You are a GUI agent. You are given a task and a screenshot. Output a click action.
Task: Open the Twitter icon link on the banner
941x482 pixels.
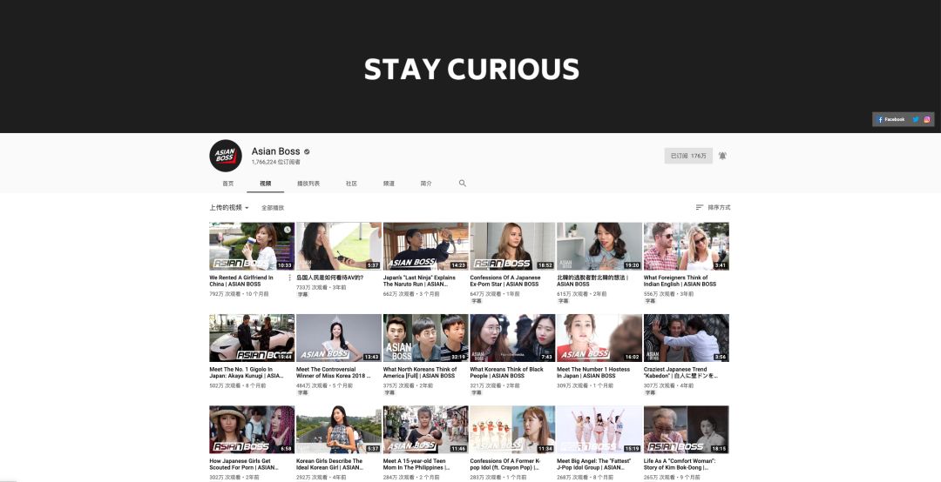click(916, 119)
